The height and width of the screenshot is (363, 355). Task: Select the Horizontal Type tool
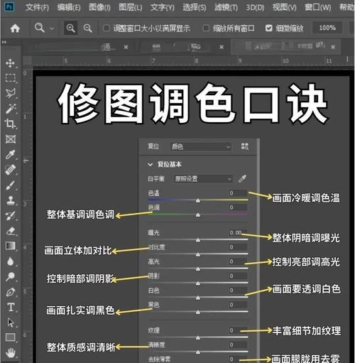pos(11,308)
